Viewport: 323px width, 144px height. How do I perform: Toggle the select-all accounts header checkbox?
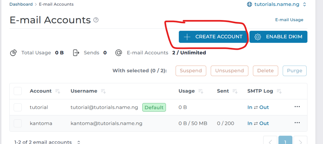pyautogui.click(x=18, y=91)
